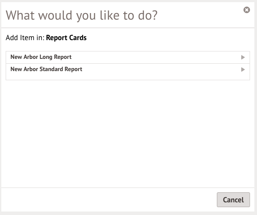Screen dimensions: 257x215
Task: Expand the New Arbor Long Report option
Action: click(x=128, y=57)
